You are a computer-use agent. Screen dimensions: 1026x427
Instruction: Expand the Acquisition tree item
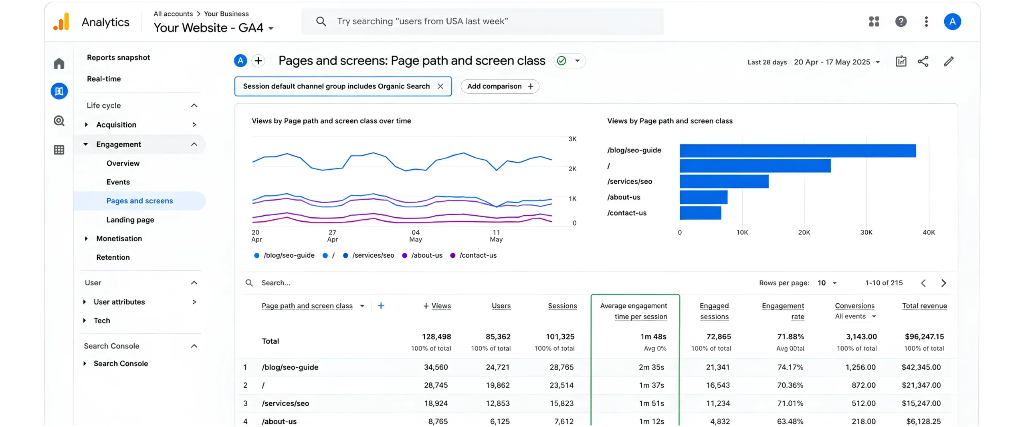tap(86, 125)
